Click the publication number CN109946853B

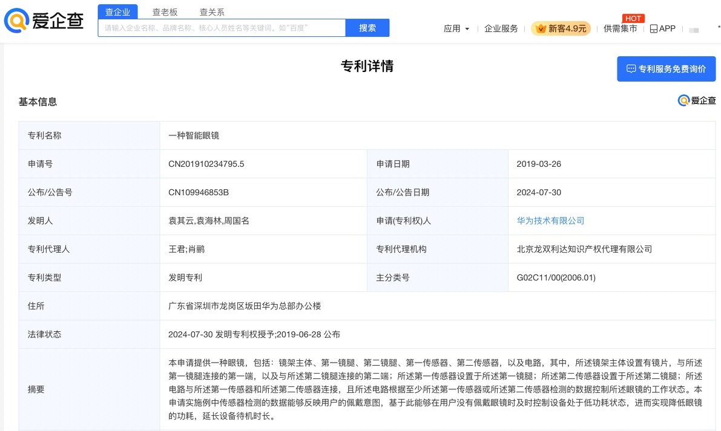click(198, 192)
